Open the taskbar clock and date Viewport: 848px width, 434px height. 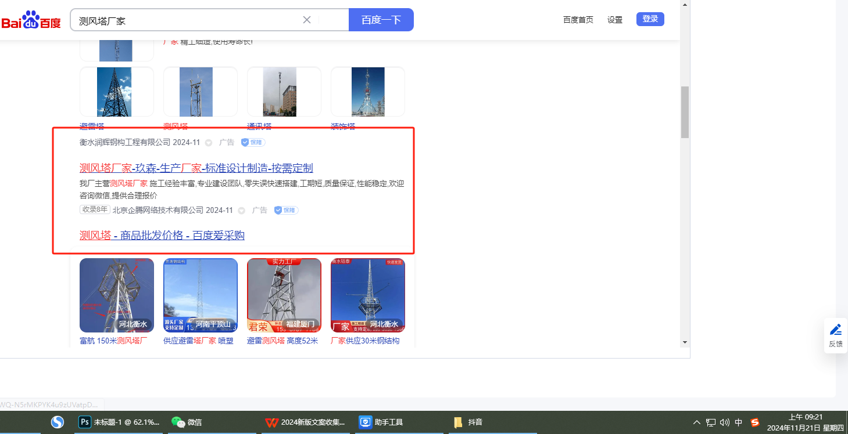click(805, 422)
